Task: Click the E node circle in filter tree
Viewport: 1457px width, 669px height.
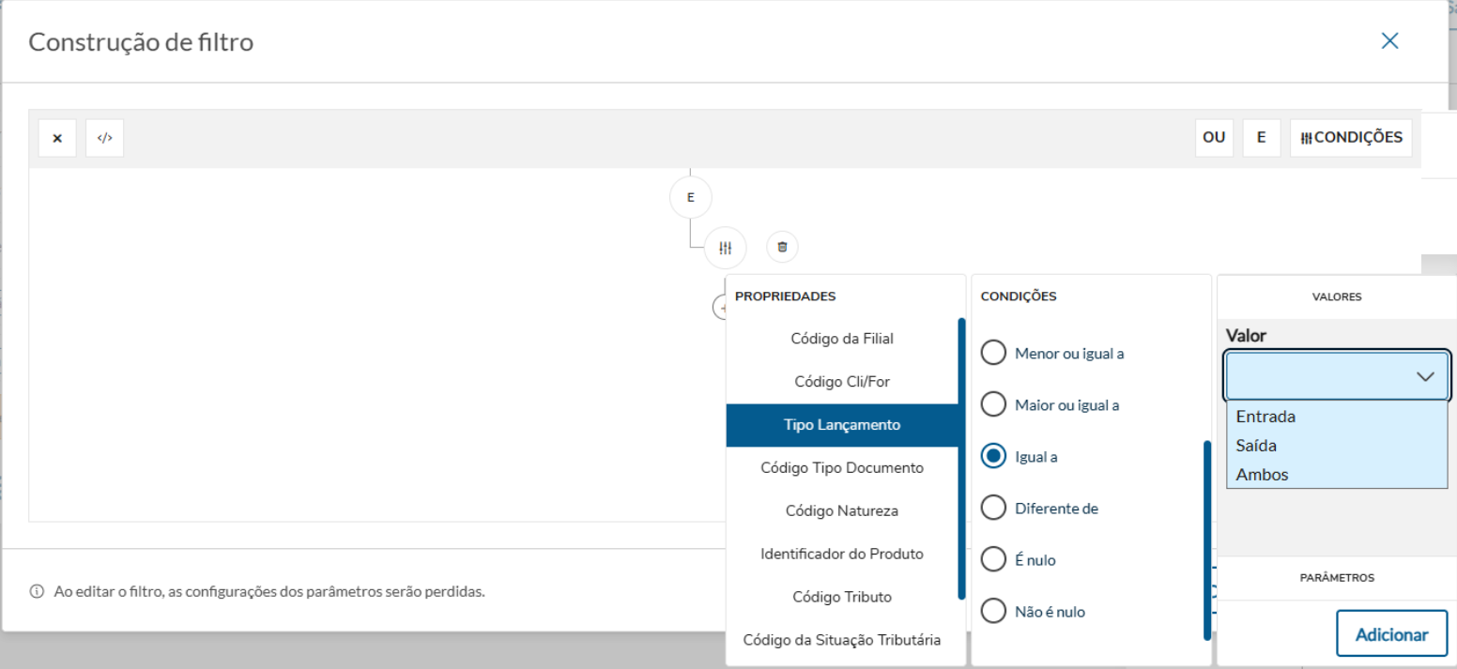Action: pyautogui.click(x=691, y=198)
